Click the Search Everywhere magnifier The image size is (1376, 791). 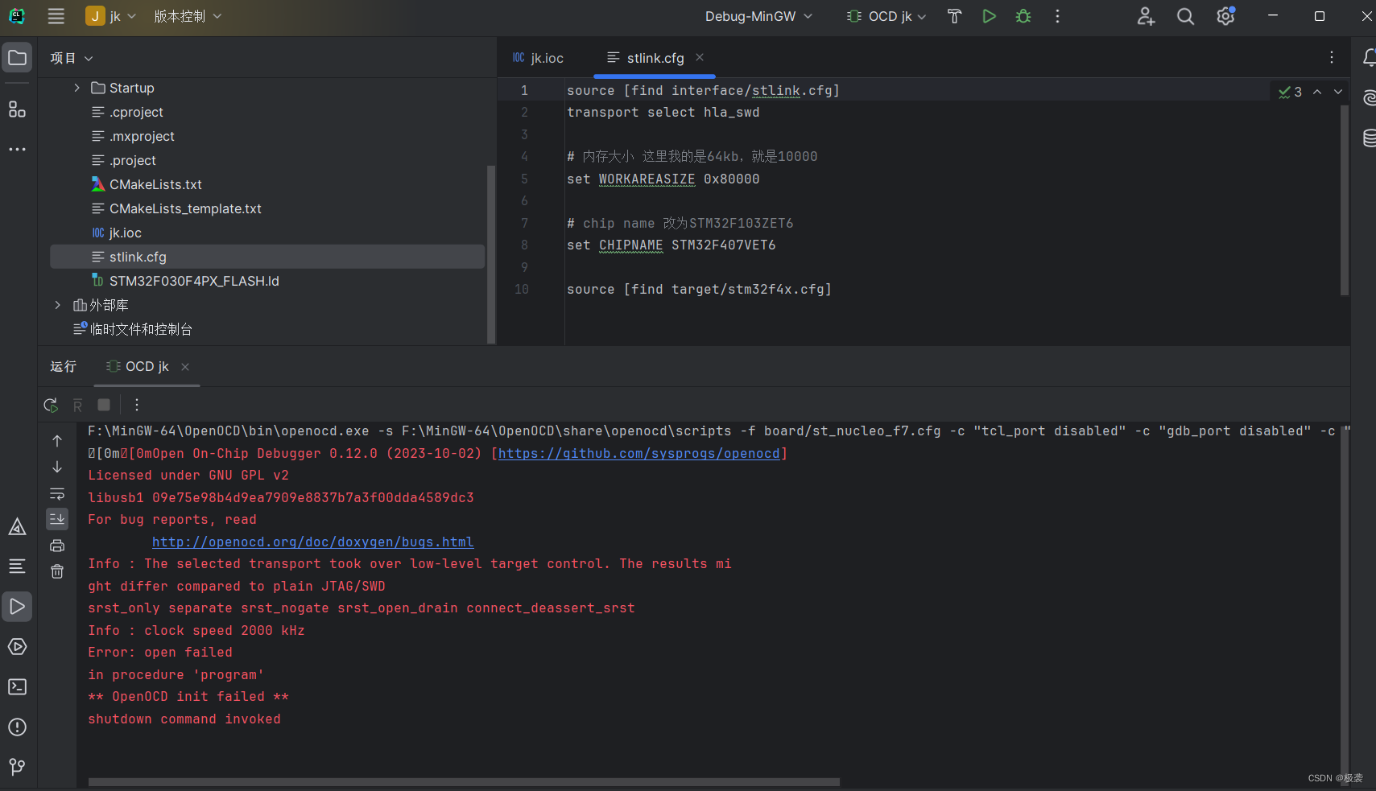click(x=1185, y=16)
